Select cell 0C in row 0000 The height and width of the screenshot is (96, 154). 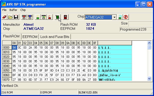[20, 48]
